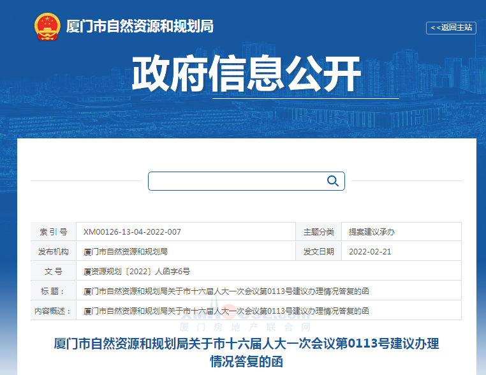
Task: Click the 标题 label cell
Action: click(x=53, y=291)
